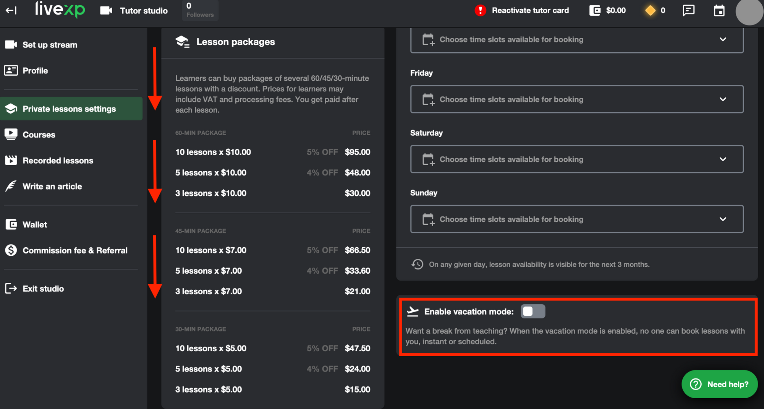
Task: Open the calendar icon in header
Action: click(x=719, y=10)
